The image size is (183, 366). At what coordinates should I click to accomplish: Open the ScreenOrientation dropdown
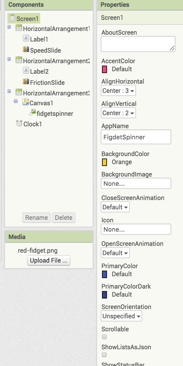click(121, 316)
